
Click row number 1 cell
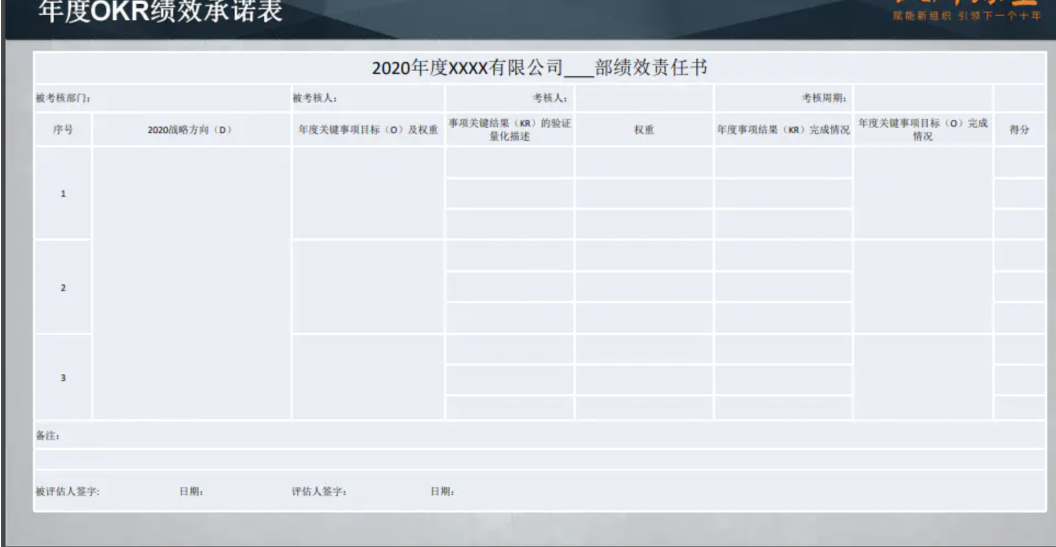point(63,193)
